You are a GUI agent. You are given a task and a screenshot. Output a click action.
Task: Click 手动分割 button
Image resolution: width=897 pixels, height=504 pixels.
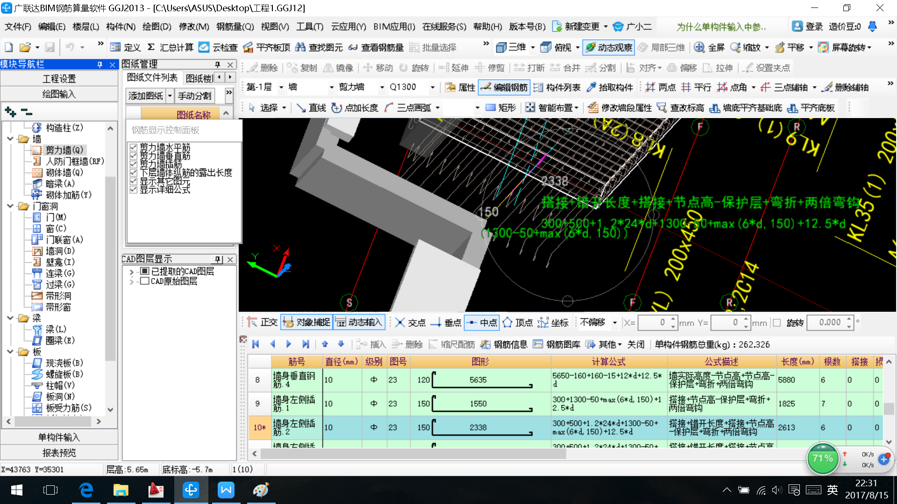click(195, 96)
